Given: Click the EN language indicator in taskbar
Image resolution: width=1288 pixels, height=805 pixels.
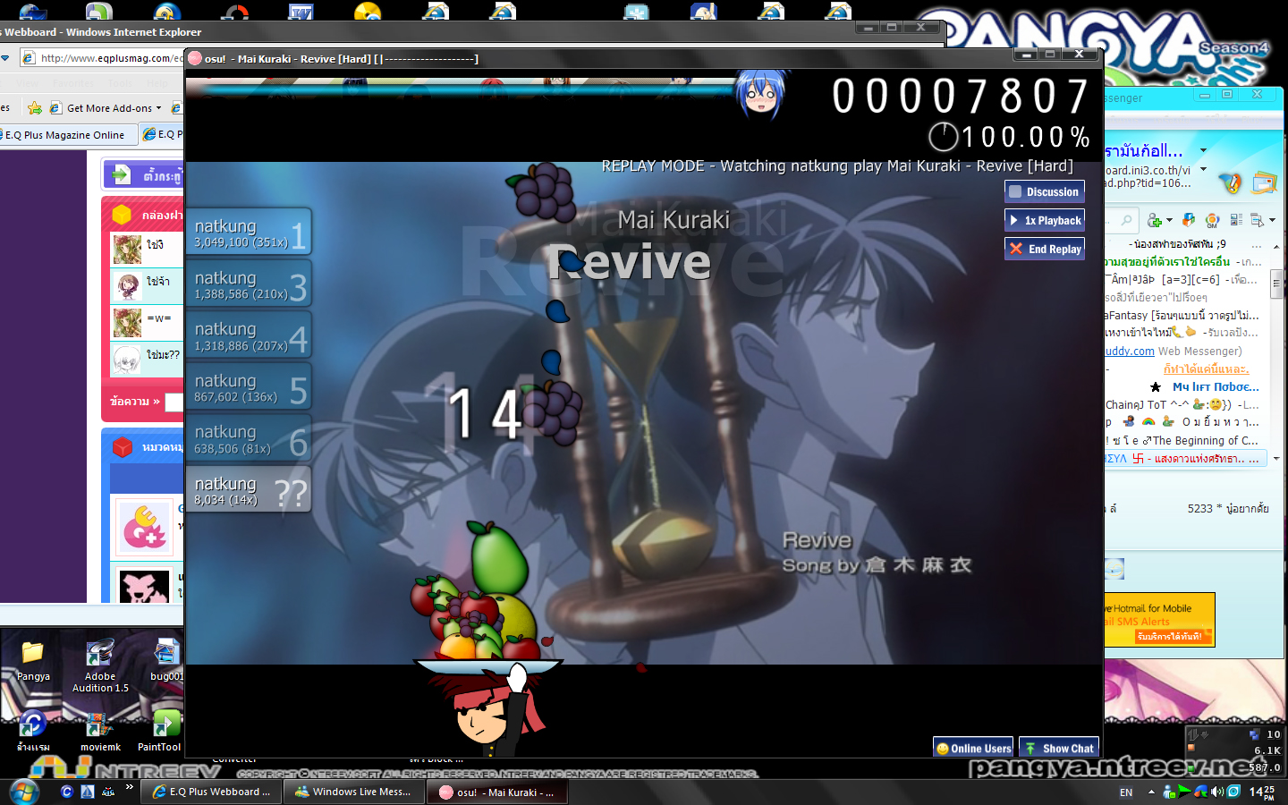Looking at the screenshot, I should (x=1126, y=792).
